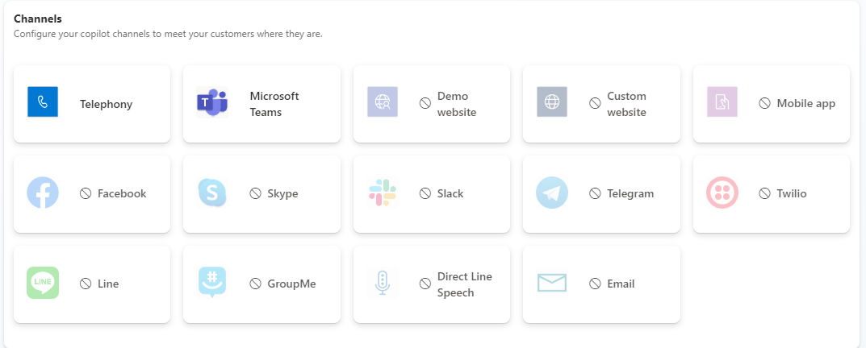866x348 pixels.
Task: Click the Skype logo icon
Action: pyautogui.click(x=212, y=193)
